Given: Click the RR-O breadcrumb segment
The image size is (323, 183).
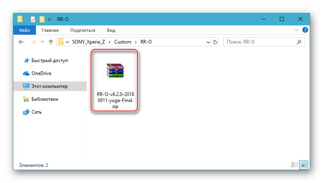Looking at the screenshot, I should [x=146, y=42].
